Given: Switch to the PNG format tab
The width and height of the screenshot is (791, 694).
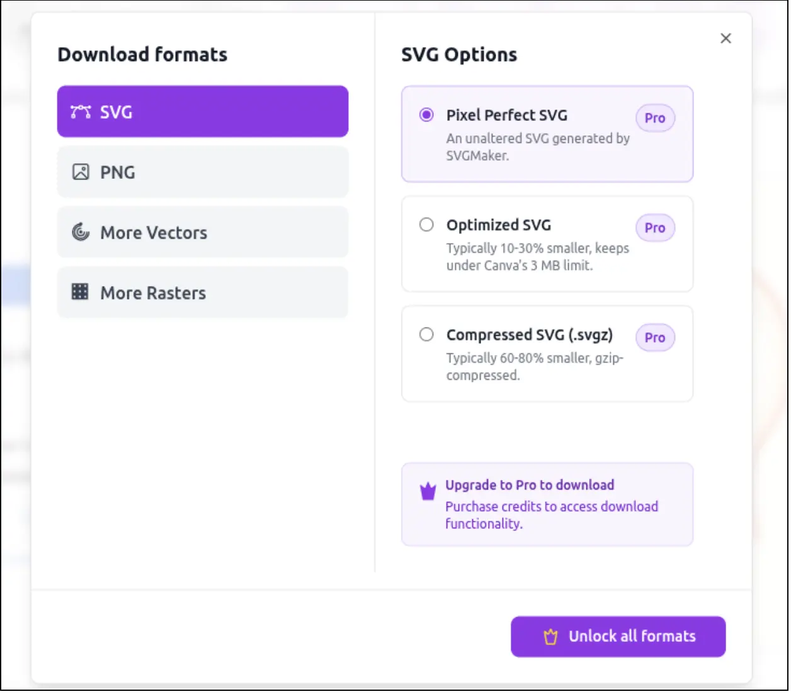Looking at the screenshot, I should click(x=202, y=171).
